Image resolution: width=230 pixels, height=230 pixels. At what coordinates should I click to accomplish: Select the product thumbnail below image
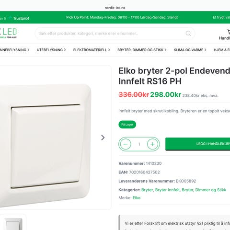[x=13, y=223]
